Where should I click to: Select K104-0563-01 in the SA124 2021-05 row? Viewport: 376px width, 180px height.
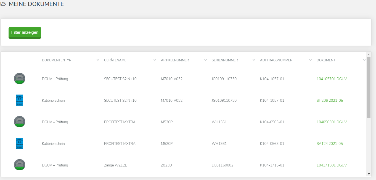click(272, 144)
